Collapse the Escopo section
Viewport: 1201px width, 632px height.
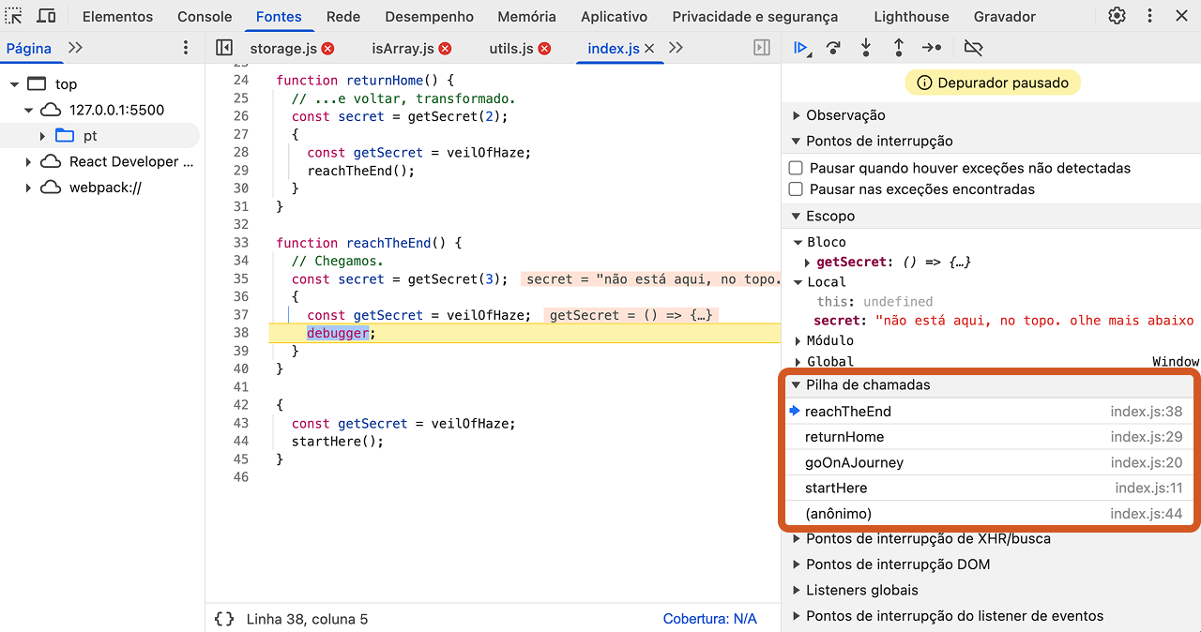[797, 216]
